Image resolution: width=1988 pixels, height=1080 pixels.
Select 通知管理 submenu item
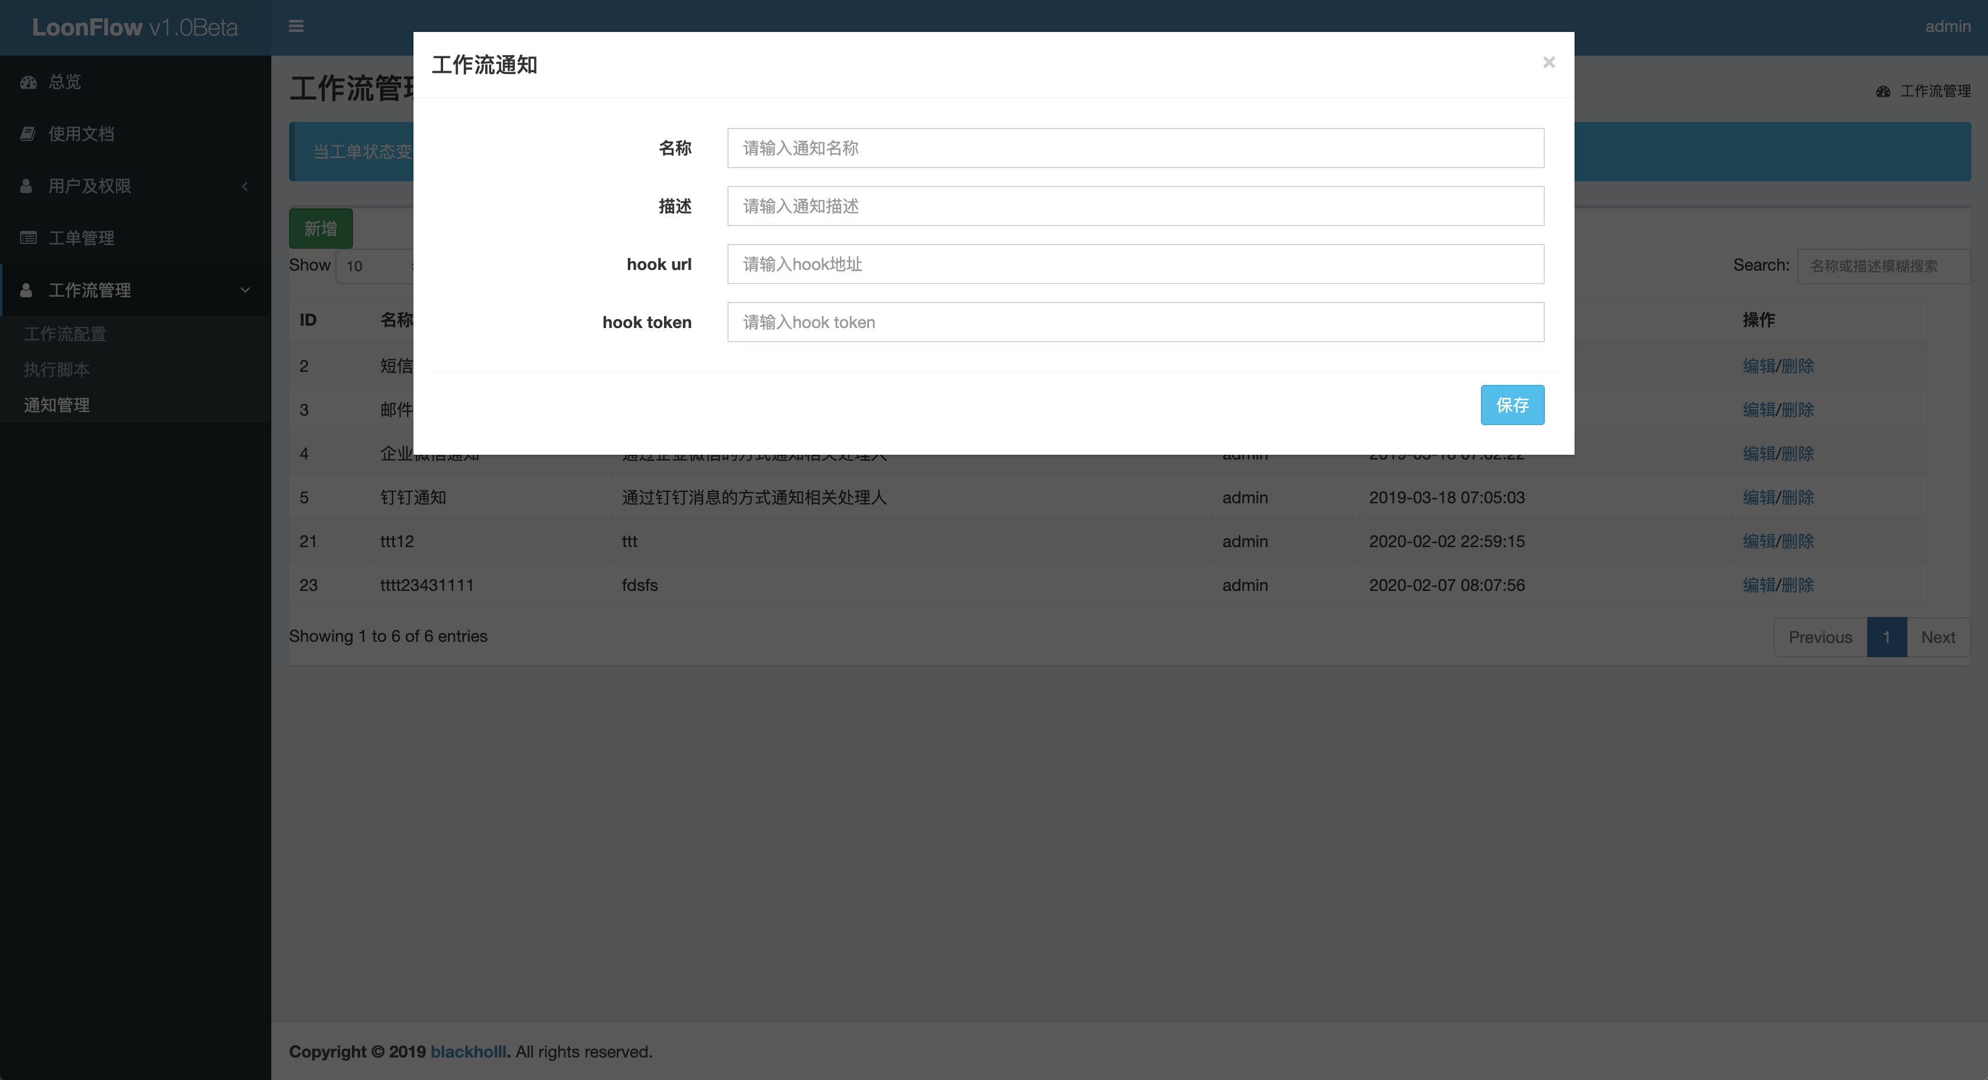56,405
